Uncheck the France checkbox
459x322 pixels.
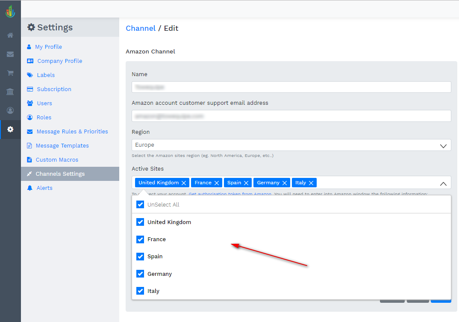click(140, 239)
